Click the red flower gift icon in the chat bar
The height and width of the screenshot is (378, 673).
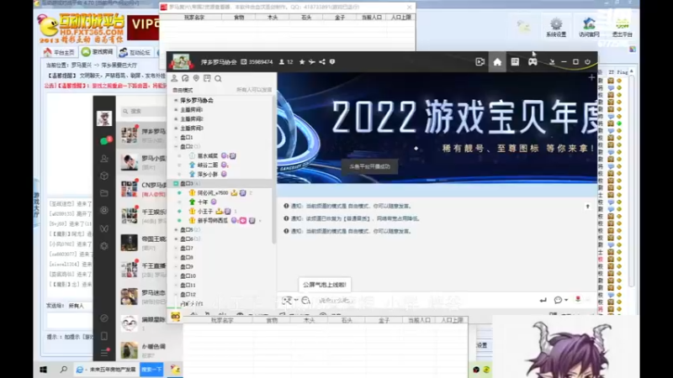click(578, 300)
